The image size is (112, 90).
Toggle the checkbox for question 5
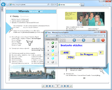pos(56,58)
